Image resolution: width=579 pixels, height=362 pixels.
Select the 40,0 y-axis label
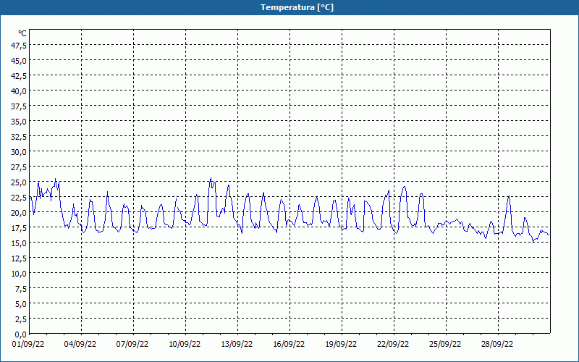(x=19, y=91)
